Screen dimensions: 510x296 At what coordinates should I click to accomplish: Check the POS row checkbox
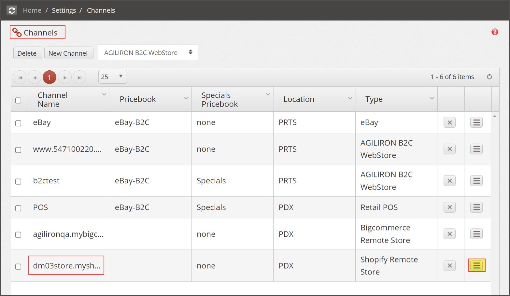18,208
